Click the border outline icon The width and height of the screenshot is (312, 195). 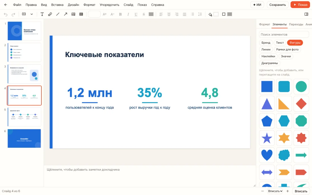[x=224, y=14]
